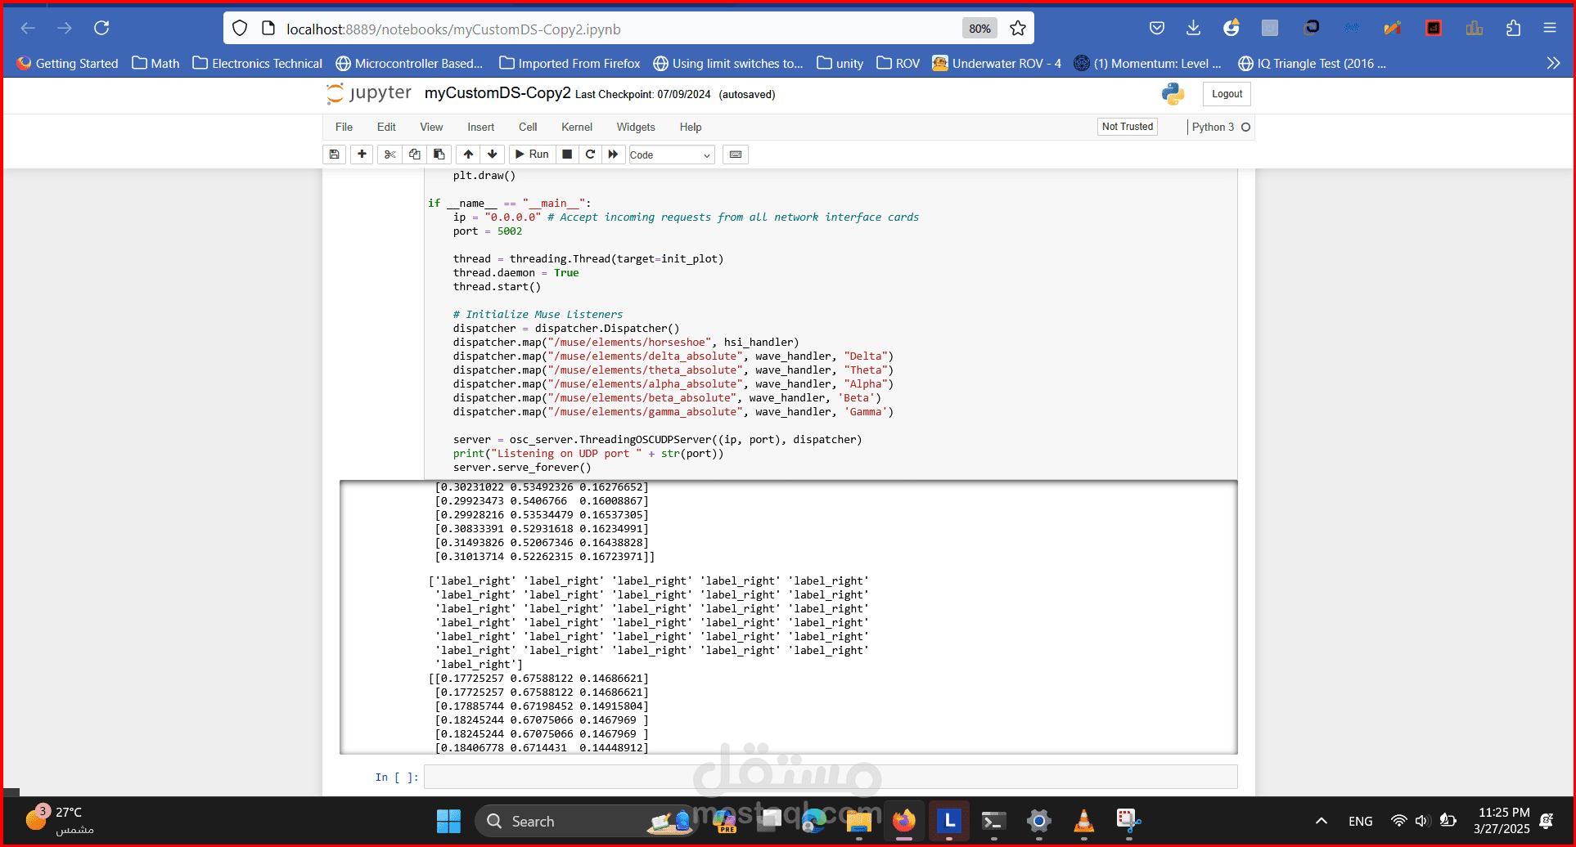
Task: Open the File menu
Action: pyautogui.click(x=344, y=128)
